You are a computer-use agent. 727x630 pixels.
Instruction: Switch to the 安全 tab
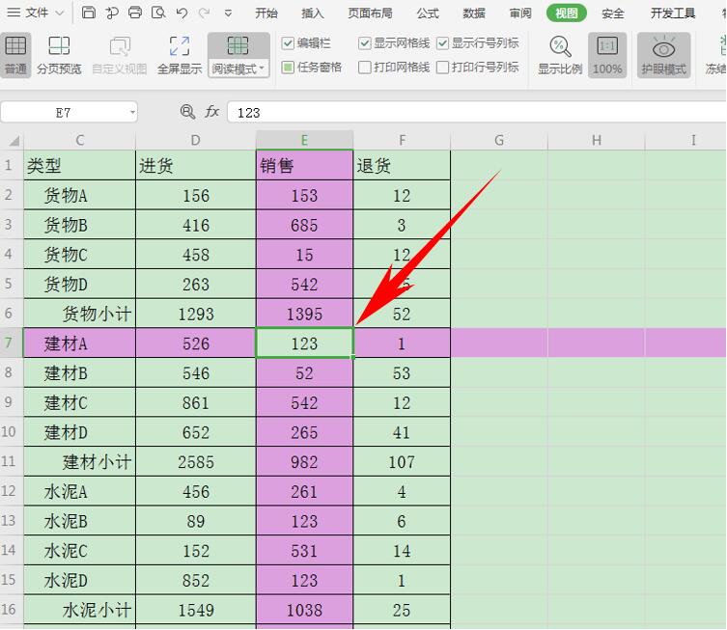(x=612, y=13)
